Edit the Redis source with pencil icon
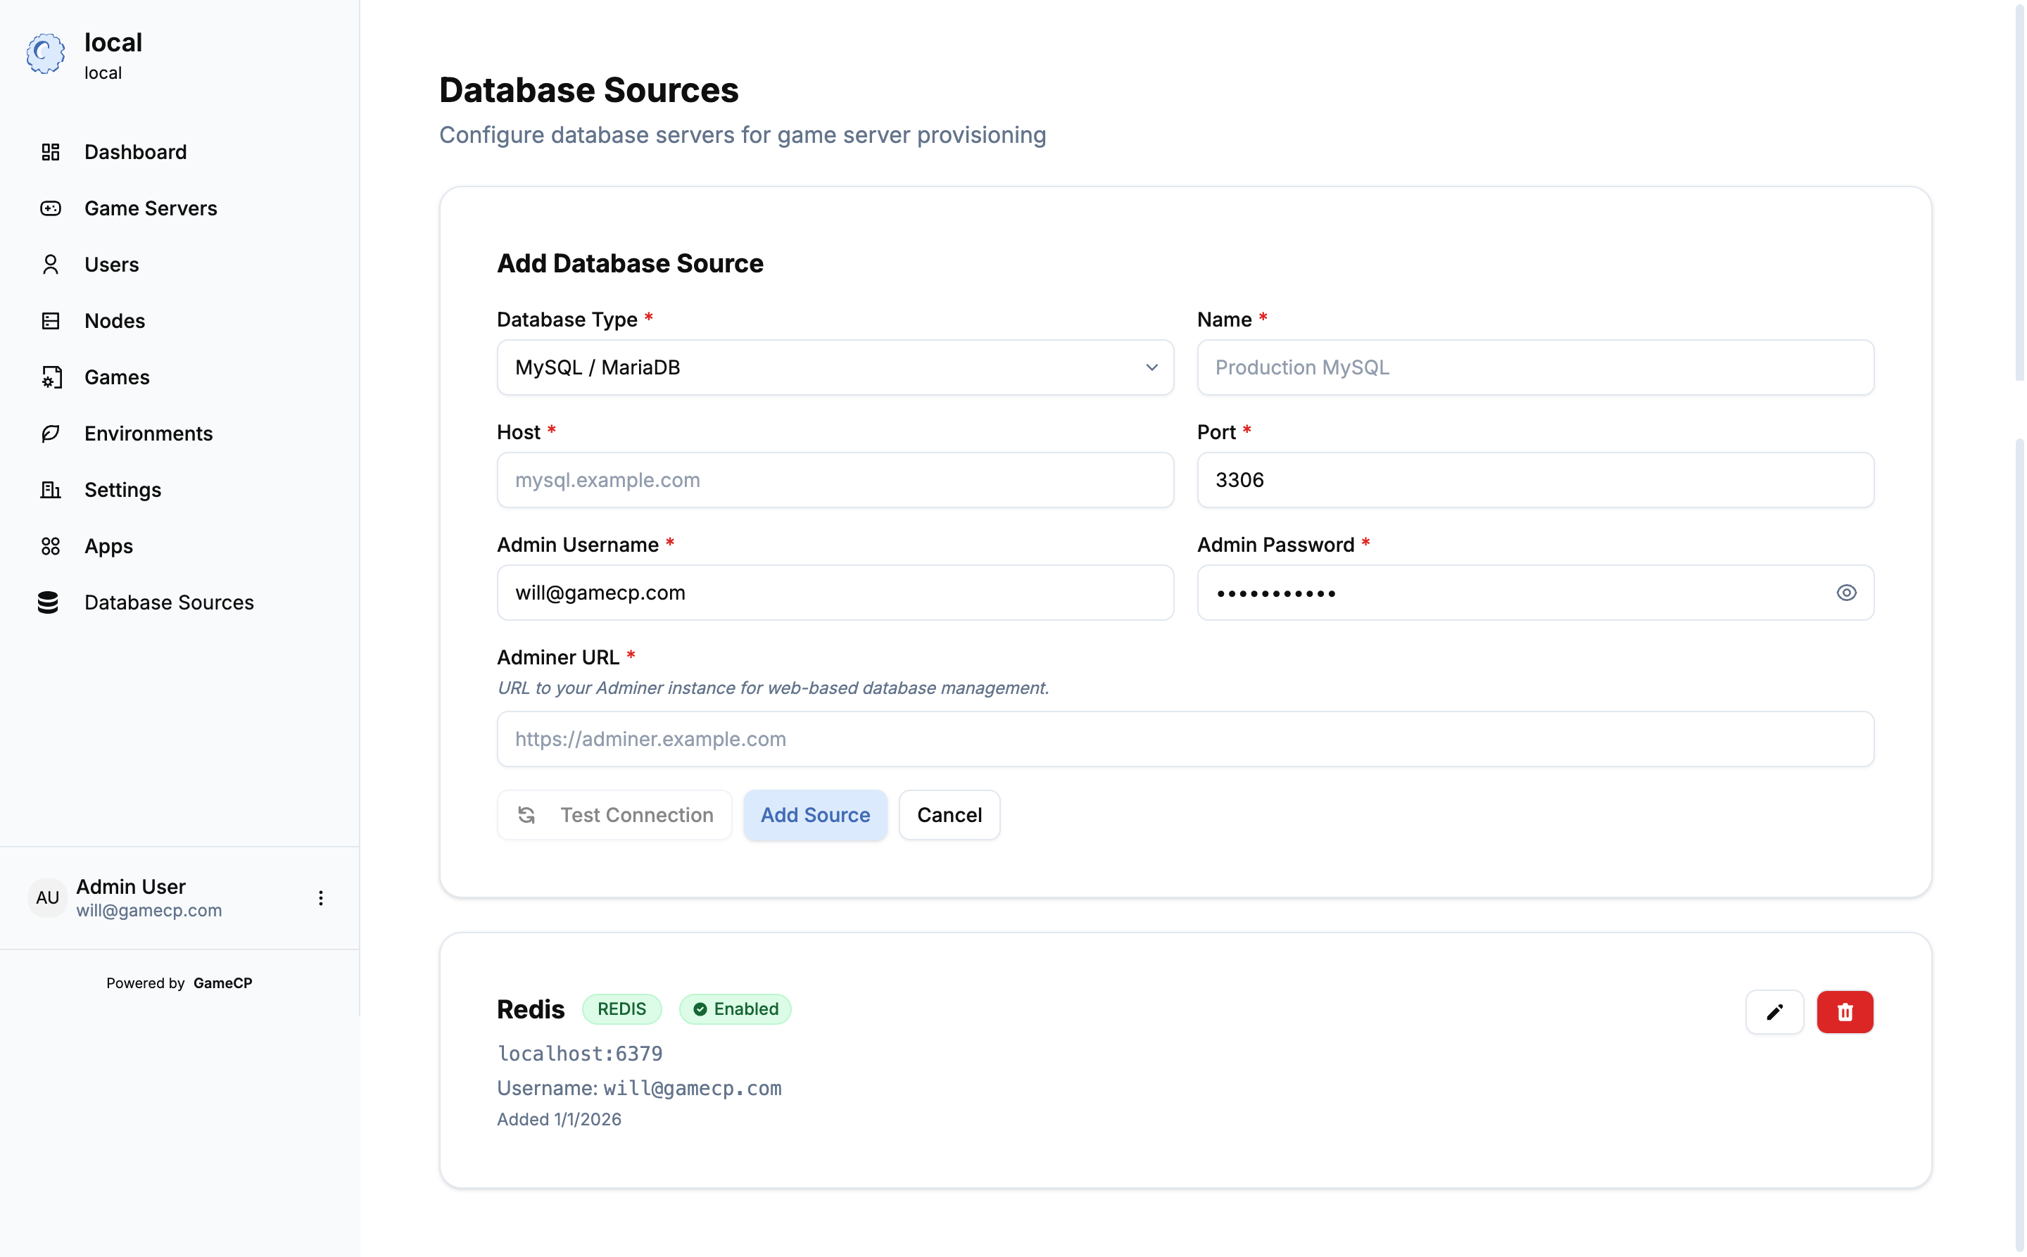This screenshot has width=2027, height=1257. 1774,1012
